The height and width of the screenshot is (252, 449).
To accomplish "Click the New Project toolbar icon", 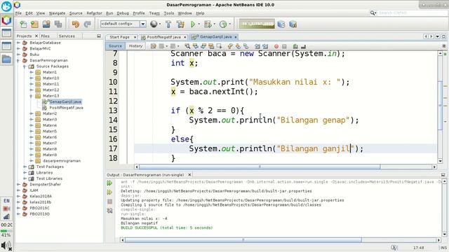I will [x=34, y=24].
